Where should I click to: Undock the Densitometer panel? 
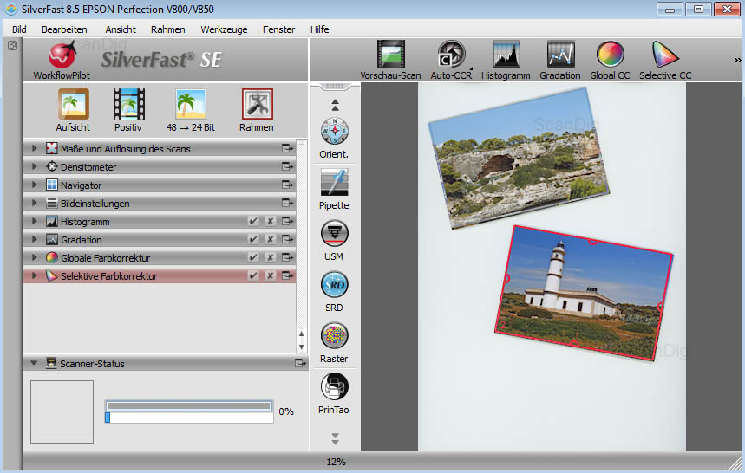click(x=287, y=166)
